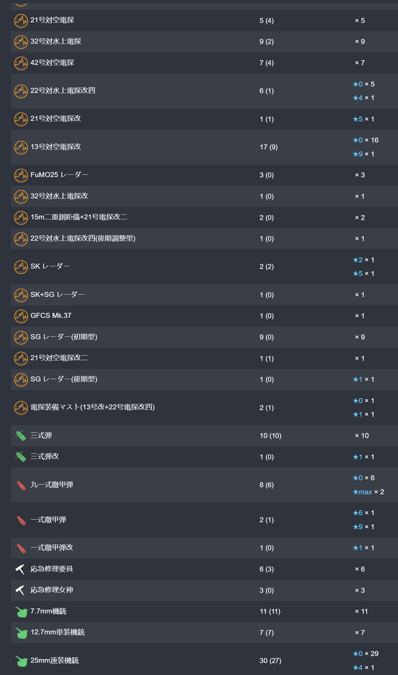Image resolution: width=398 pixels, height=675 pixels.
Task: Select the 電探装備マスト(13号改+22号電探改四) name
Action: (93, 407)
